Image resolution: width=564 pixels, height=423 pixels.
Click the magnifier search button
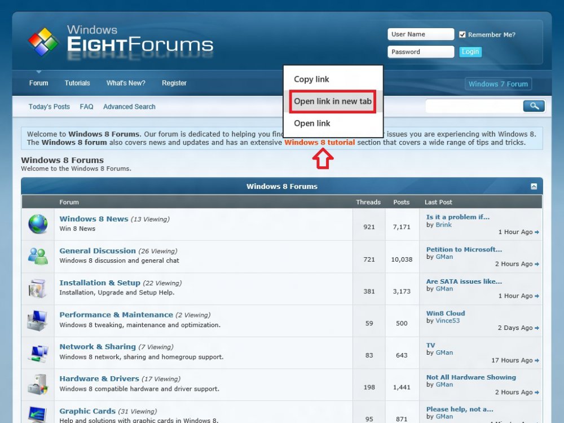[x=534, y=106]
